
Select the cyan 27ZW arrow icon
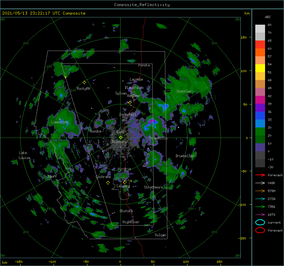pyautogui.click(x=260, y=199)
